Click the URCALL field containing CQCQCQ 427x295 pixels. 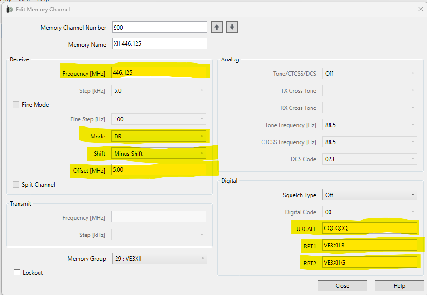point(369,228)
